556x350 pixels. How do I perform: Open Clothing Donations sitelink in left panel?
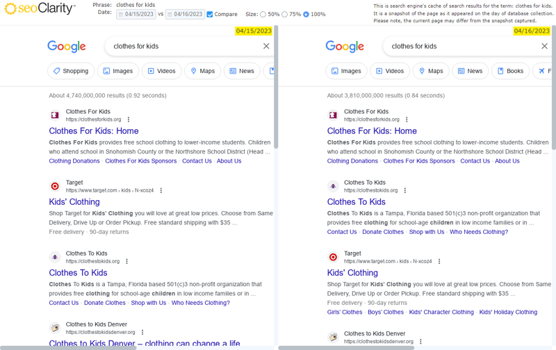coord(74,161)
